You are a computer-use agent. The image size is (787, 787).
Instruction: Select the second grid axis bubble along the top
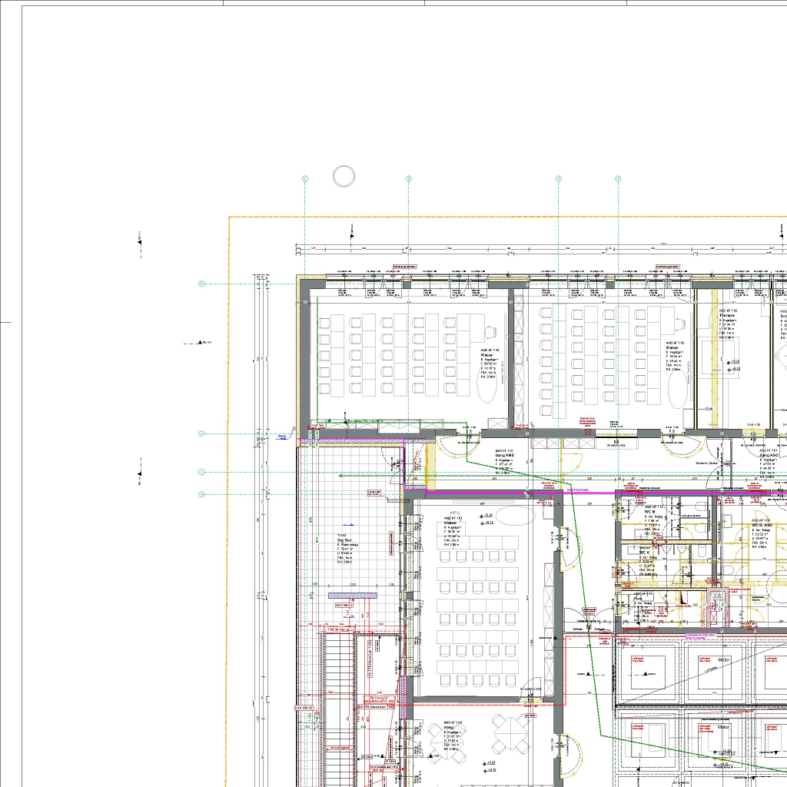[x=409, y=178]
